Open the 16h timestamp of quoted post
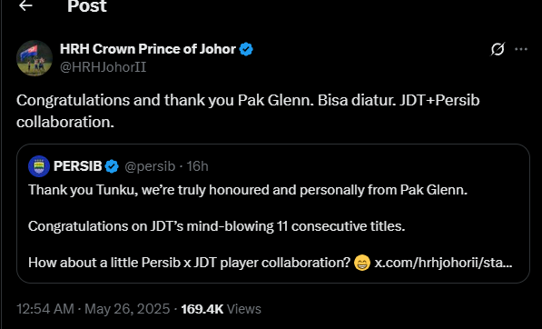This screenshot has width=542, height=329. (x=197, y=166)
